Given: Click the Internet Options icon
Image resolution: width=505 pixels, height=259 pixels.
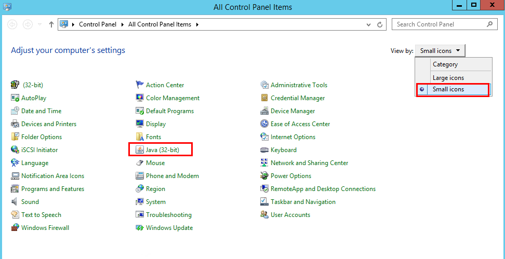Looking at the screenshot, I should click(264, 137).
